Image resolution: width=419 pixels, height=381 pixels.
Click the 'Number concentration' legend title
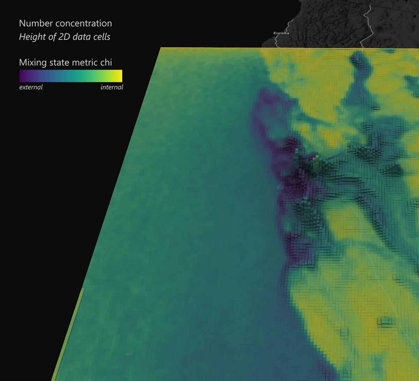pos(65,24)
